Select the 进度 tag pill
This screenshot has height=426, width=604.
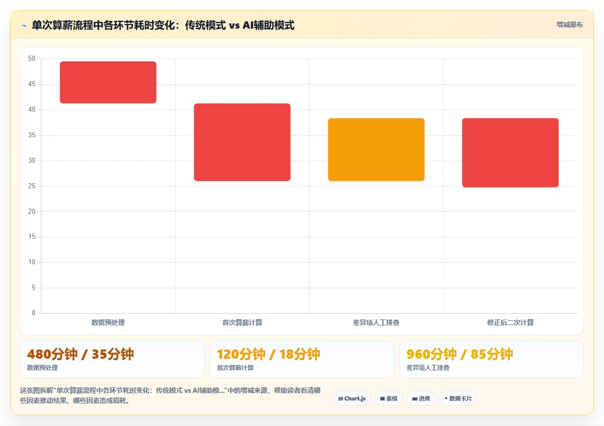pyautogui.click(x=421, y=398)
